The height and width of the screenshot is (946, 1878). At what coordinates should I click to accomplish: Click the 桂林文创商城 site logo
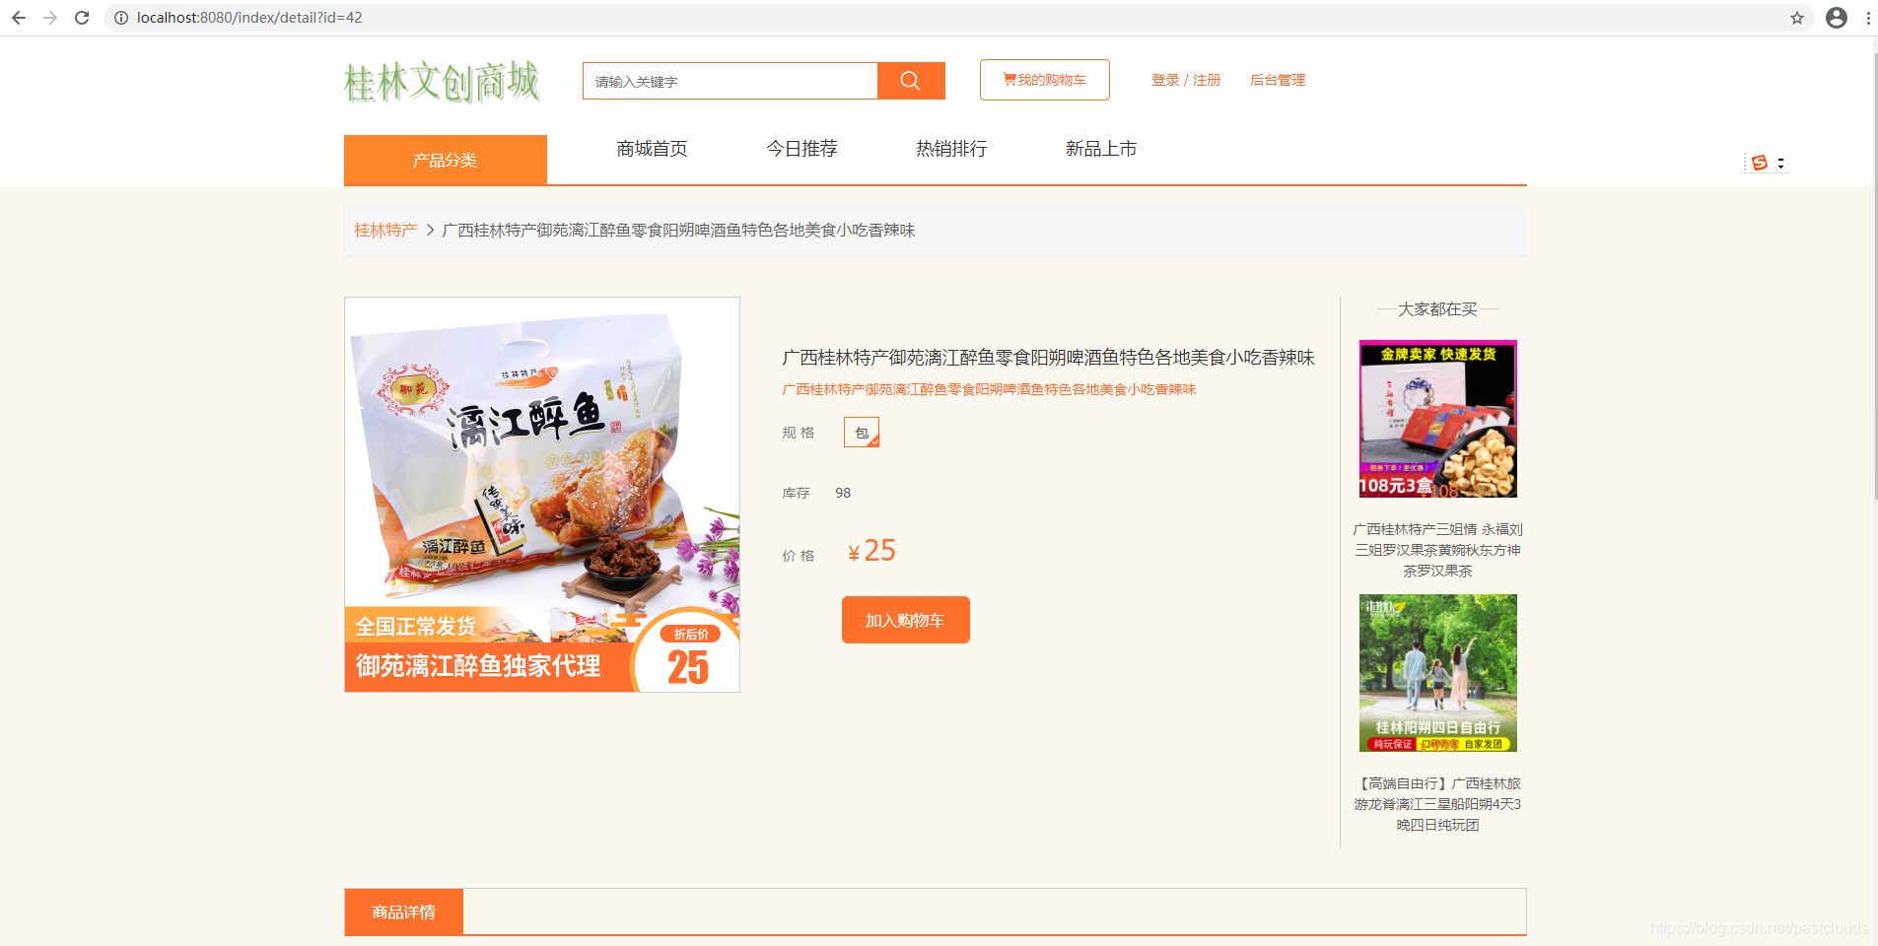pyautogui.click(x=442, y=83)
